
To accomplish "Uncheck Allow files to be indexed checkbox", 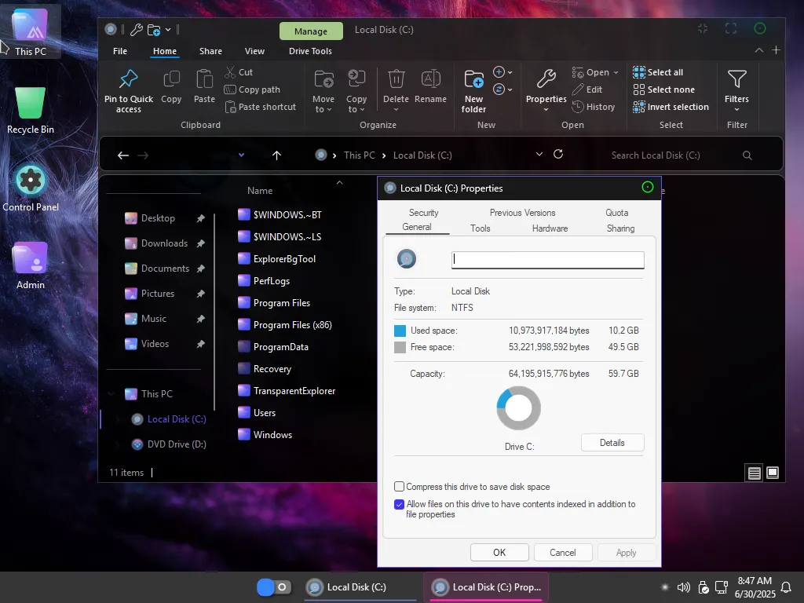I will 399,504.
